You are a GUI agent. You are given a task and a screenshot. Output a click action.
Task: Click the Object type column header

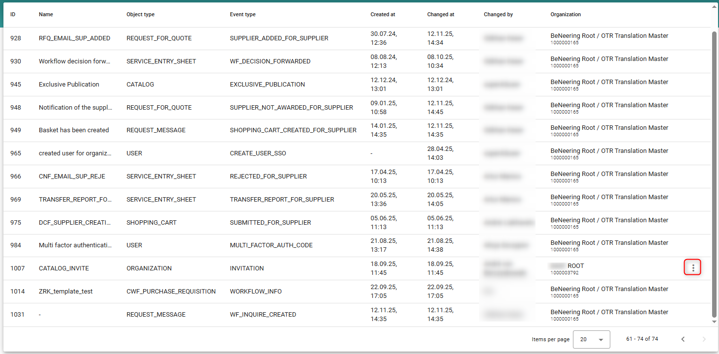(140, 15)
